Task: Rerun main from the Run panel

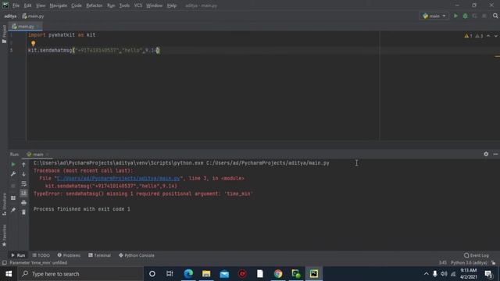Action: pyautogui.click(x=13, y=165)
